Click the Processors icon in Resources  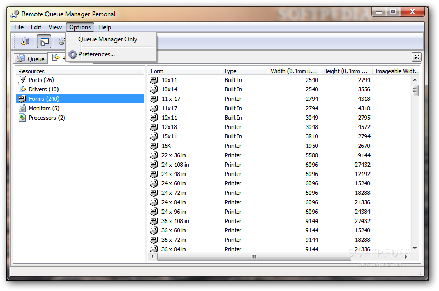[22, 118]
